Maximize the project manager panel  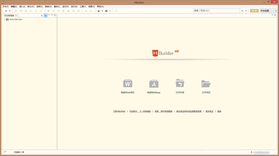click(x=55, y=15)
